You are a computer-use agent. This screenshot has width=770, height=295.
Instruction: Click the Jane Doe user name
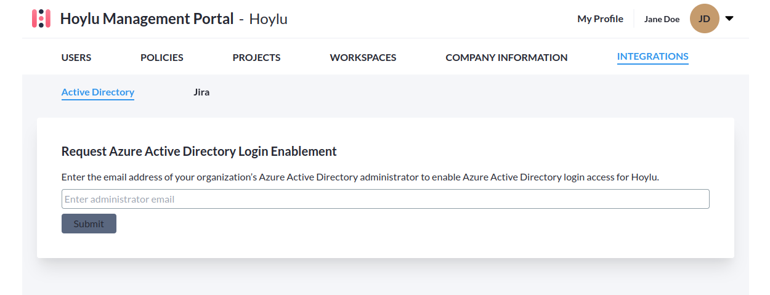coord(662,19)
